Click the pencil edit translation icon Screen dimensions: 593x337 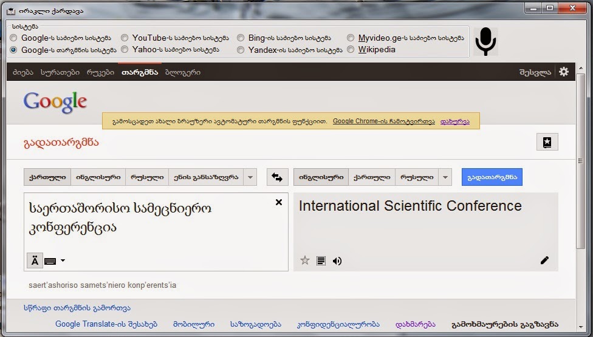(x=544, y=260)
